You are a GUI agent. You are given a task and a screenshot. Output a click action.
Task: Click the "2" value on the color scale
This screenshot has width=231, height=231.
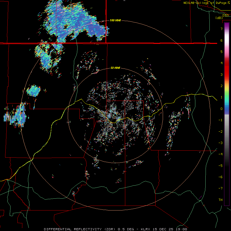pyautogui.click(x=222, y=86)
